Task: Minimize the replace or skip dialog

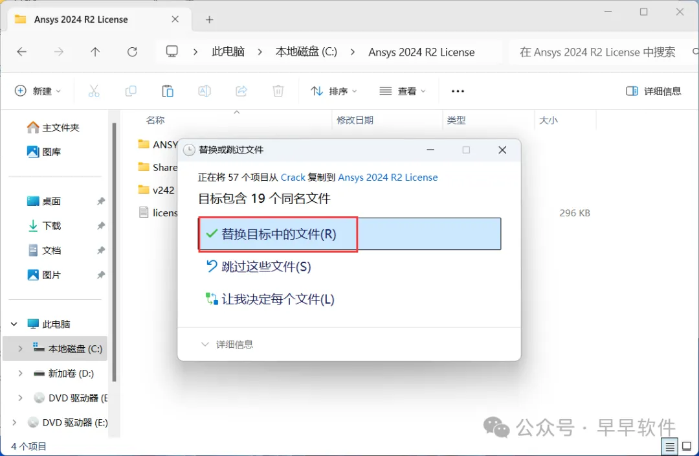Action: [x=430, y=150]
